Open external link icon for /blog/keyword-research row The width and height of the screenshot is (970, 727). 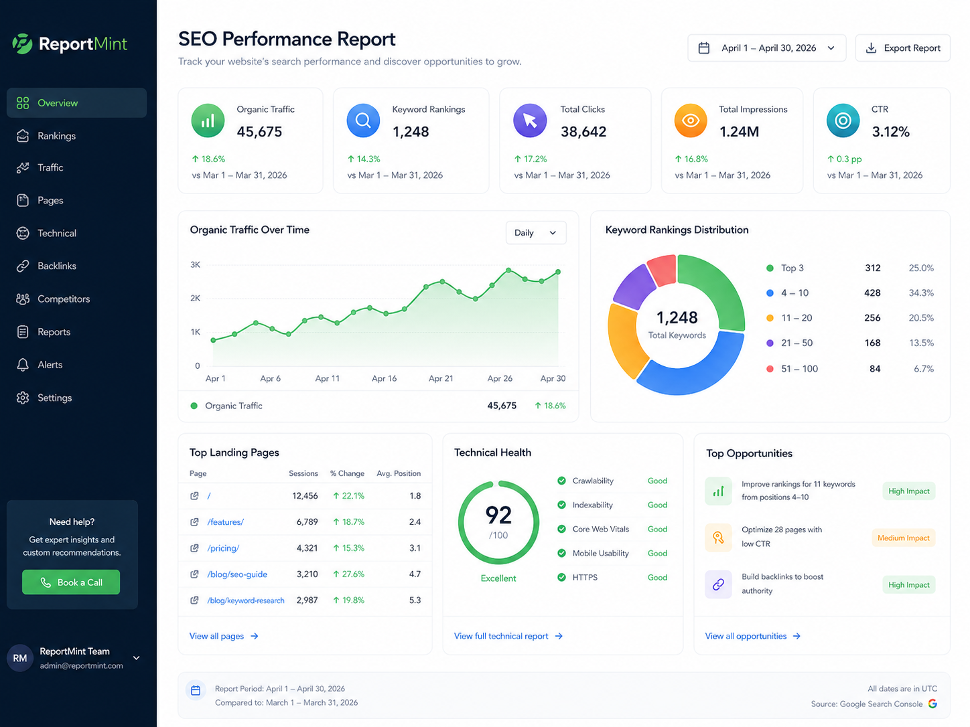[194, 600]
